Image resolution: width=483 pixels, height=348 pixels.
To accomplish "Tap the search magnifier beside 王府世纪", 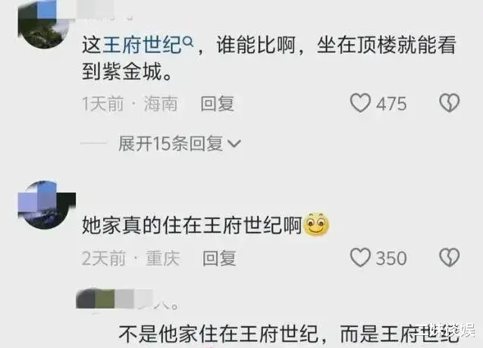I will (188, 41).
